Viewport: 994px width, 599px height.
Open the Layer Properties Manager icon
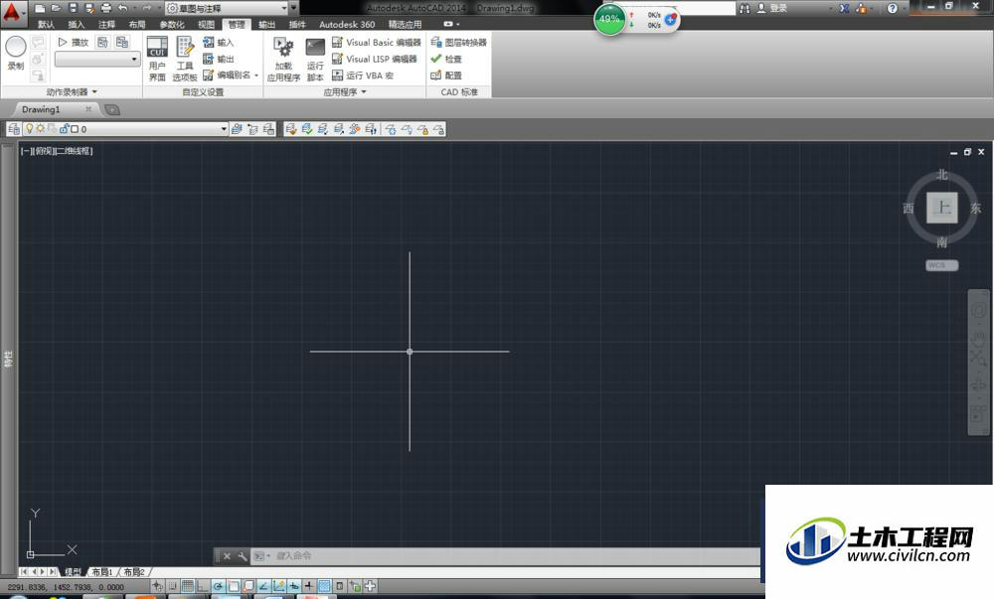coord(14,129)
